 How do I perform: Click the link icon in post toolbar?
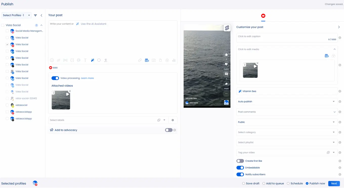(x=140, y=60)
